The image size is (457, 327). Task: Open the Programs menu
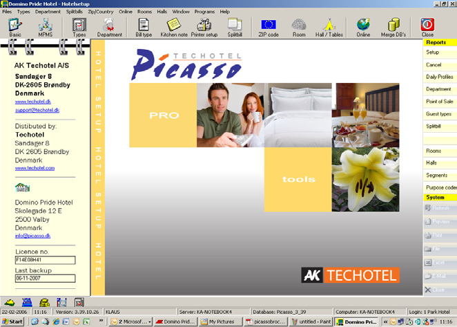coord(204,12)
